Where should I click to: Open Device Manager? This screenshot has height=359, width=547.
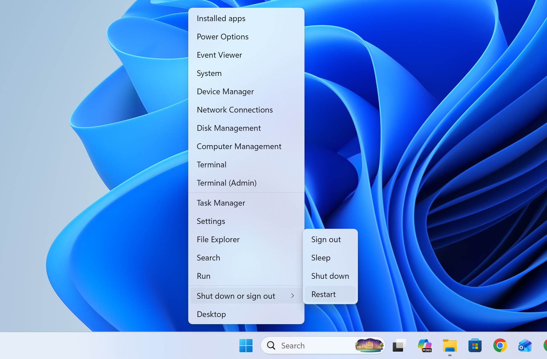[225, 91]
